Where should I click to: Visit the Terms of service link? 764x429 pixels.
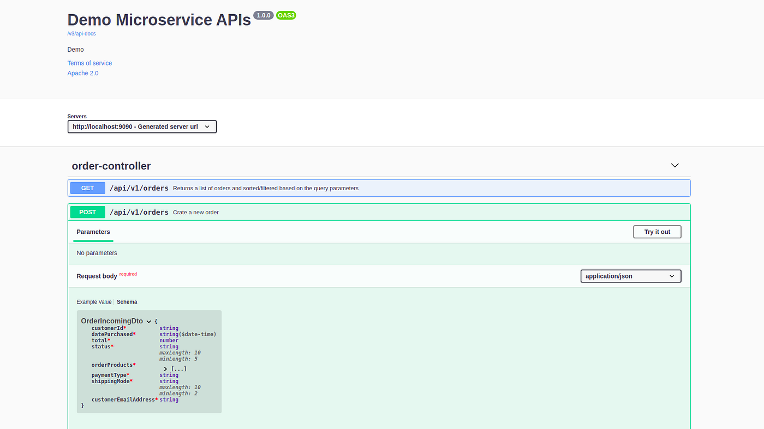coord(89,63)
